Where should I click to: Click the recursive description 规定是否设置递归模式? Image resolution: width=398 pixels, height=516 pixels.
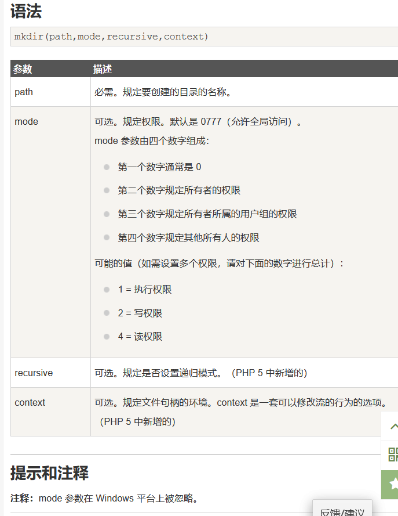(200, 373)
